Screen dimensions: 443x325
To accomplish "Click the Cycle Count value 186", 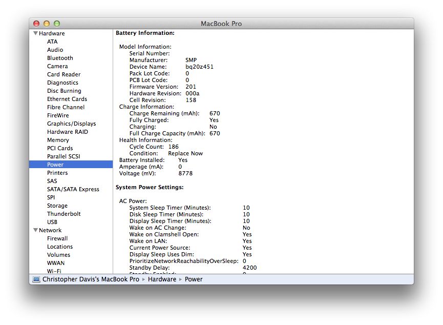I will point(174,147).
